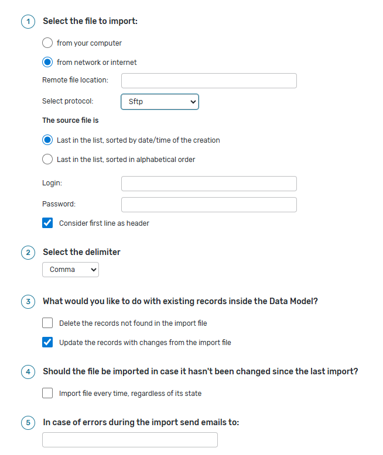This screenshot has height=455, width=383.
Task: Choose sorted in alphabetical order option
Action: pos(47,159)
